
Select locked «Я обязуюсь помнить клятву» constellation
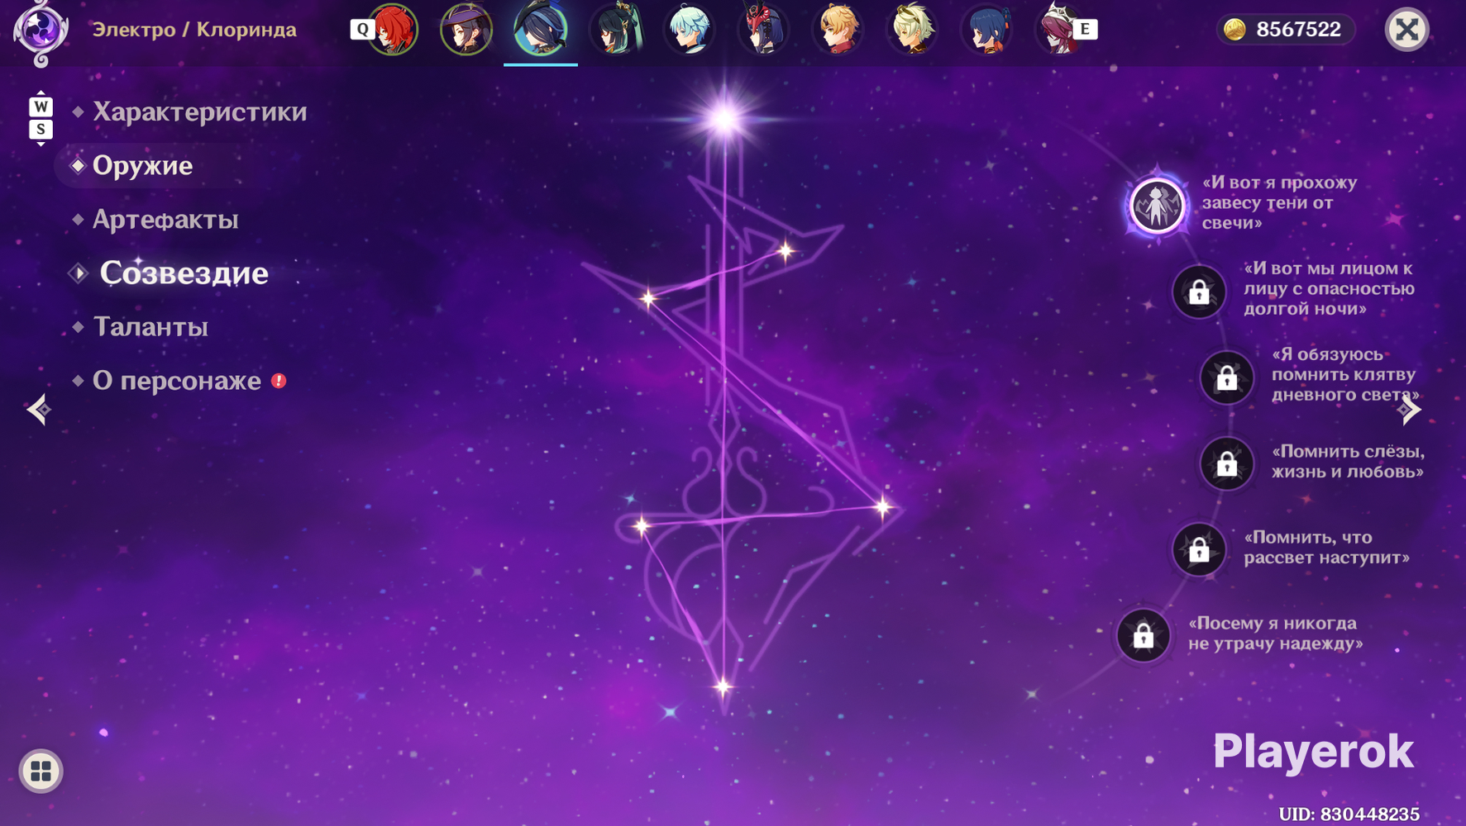pyautogui.click(x=1227, y=377)
